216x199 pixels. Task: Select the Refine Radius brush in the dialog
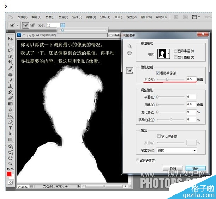130,71
